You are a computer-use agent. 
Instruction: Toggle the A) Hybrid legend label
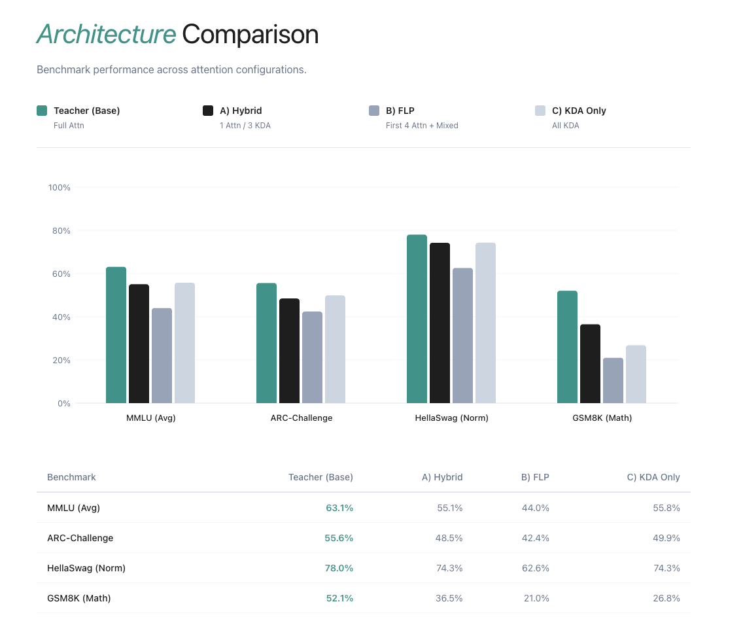[x=241, y=111]
